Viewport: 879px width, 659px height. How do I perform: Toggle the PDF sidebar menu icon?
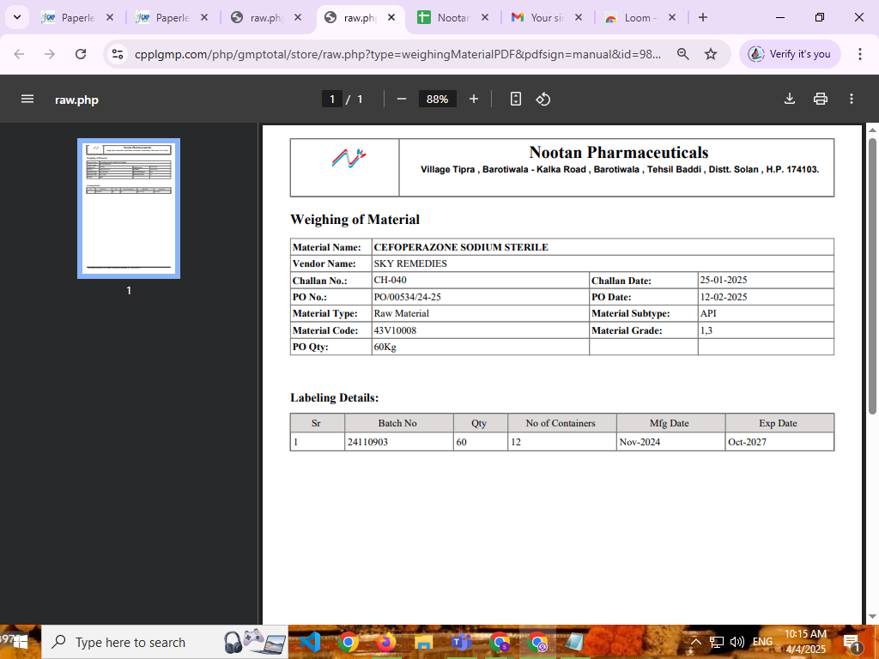click(27, 99)
